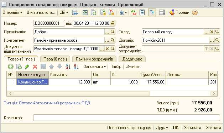Open Організація Добро via magnifier icon
The height and width of the screenshot is (133, 224).
coord(113,32)
